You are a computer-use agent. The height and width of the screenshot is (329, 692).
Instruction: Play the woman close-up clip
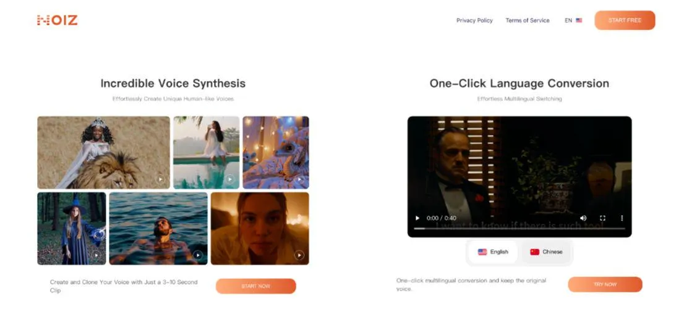click(x=299, y=255)
